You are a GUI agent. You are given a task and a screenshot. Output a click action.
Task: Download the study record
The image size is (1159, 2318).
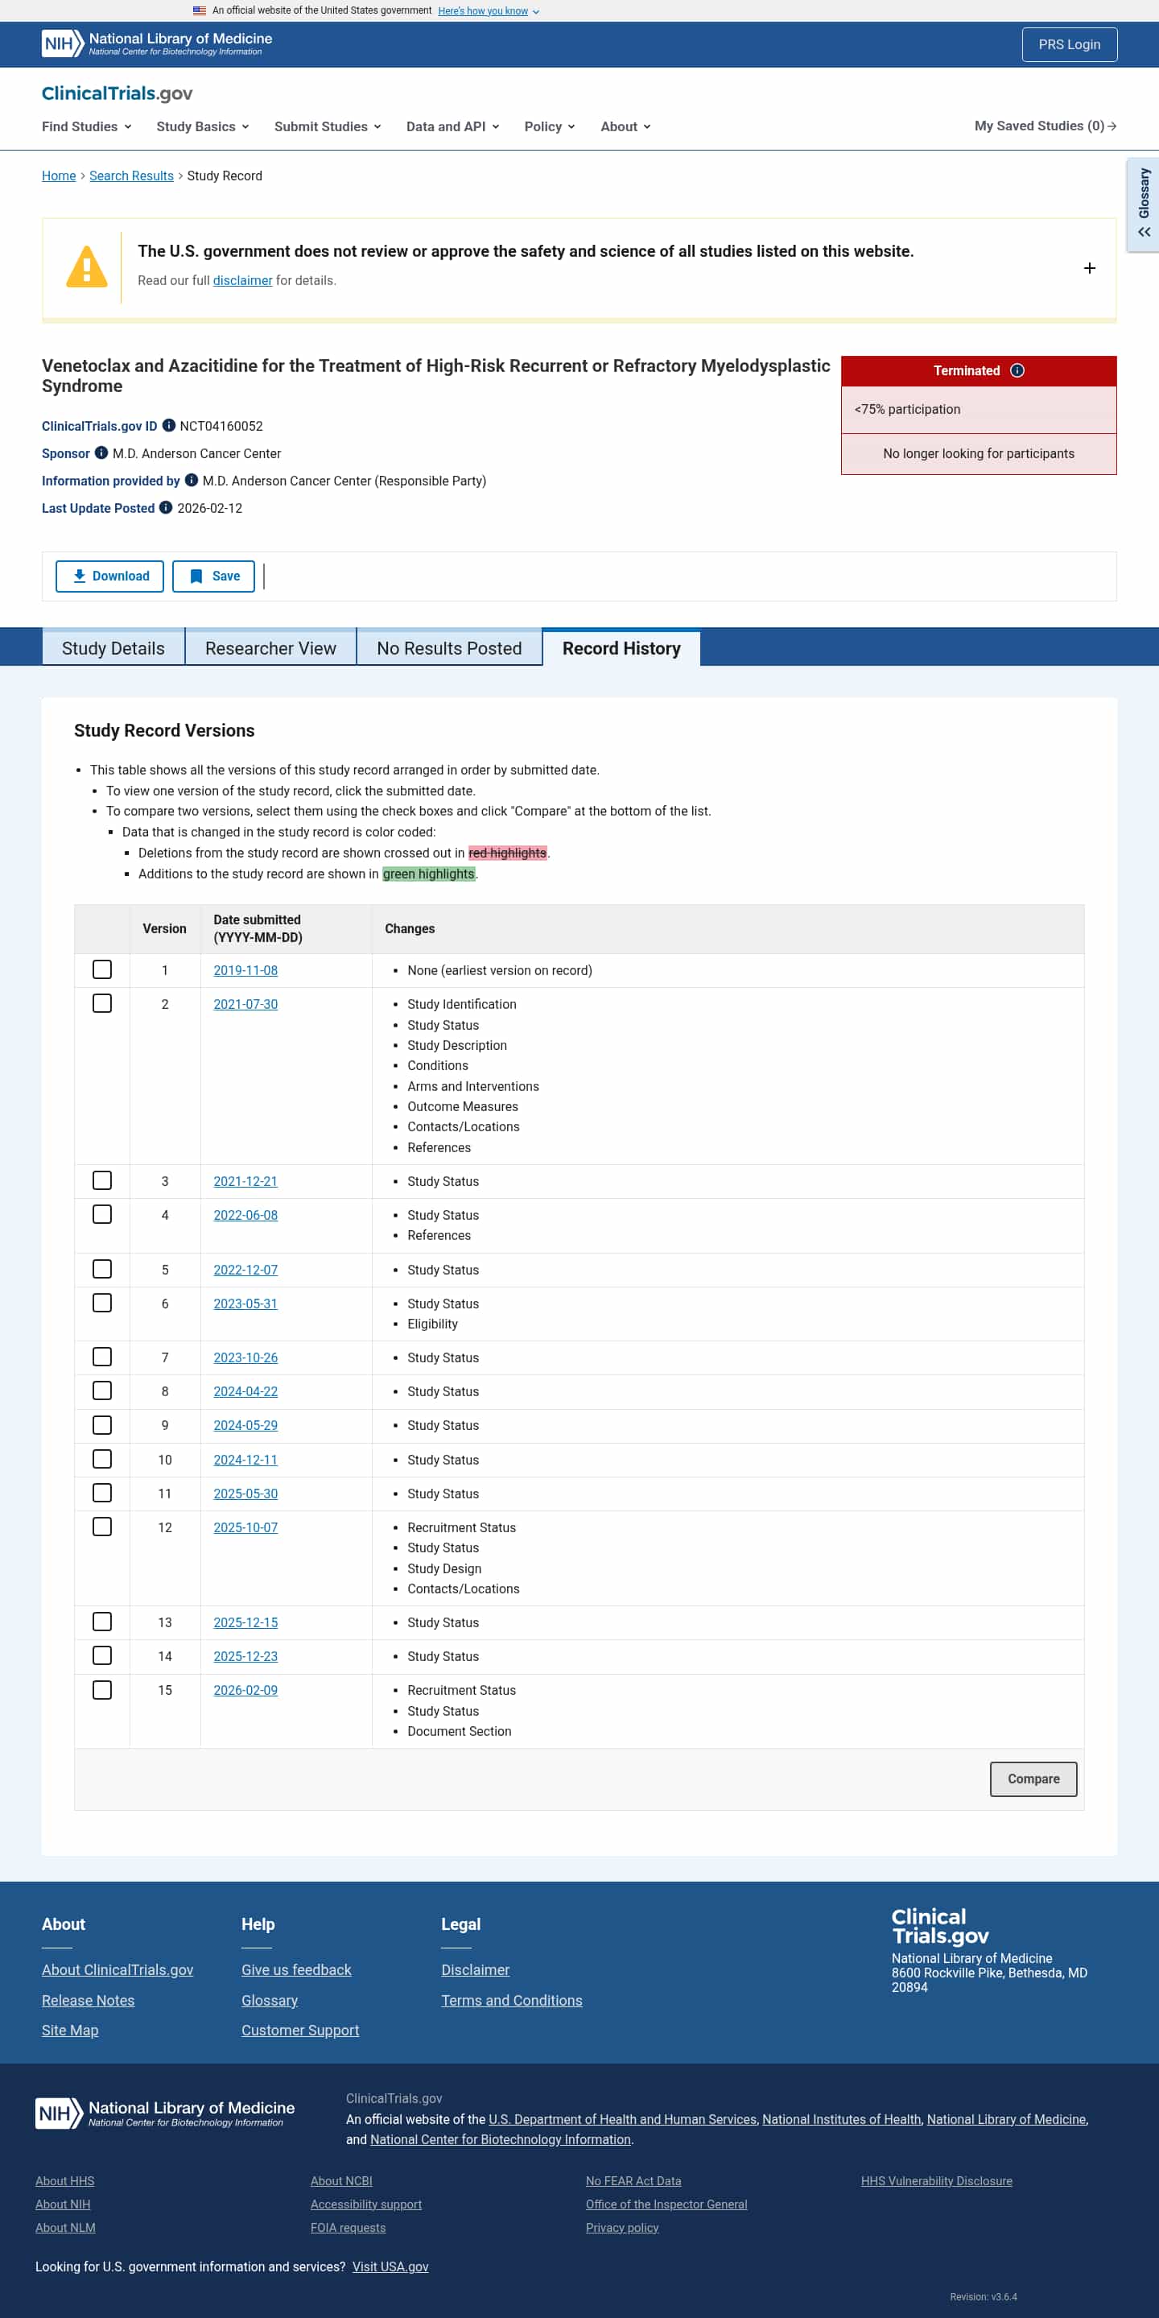click(109, 576)
